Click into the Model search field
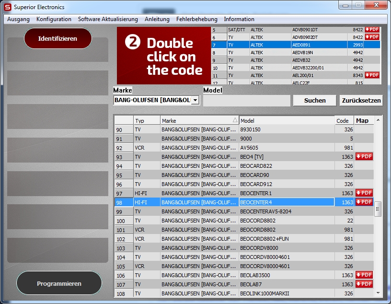The width and height of the screenshot is (391, 304). (x=246, y=101)
